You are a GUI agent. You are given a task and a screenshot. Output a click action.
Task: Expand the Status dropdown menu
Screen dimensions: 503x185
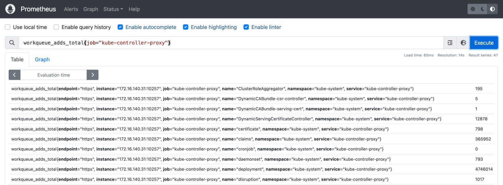click(113, 9)
